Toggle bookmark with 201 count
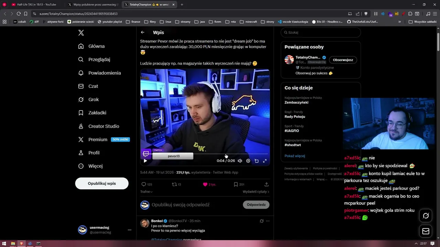 239,184
